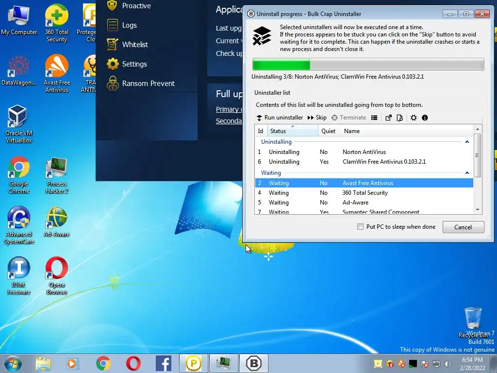
Task: Open Oracle VM VirtualBox desktop shortcut
Action: tap(19, 124)
